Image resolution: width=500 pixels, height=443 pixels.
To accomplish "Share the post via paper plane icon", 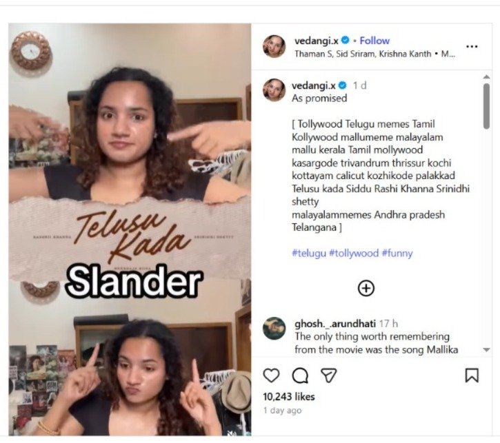I will click(329, 375).
